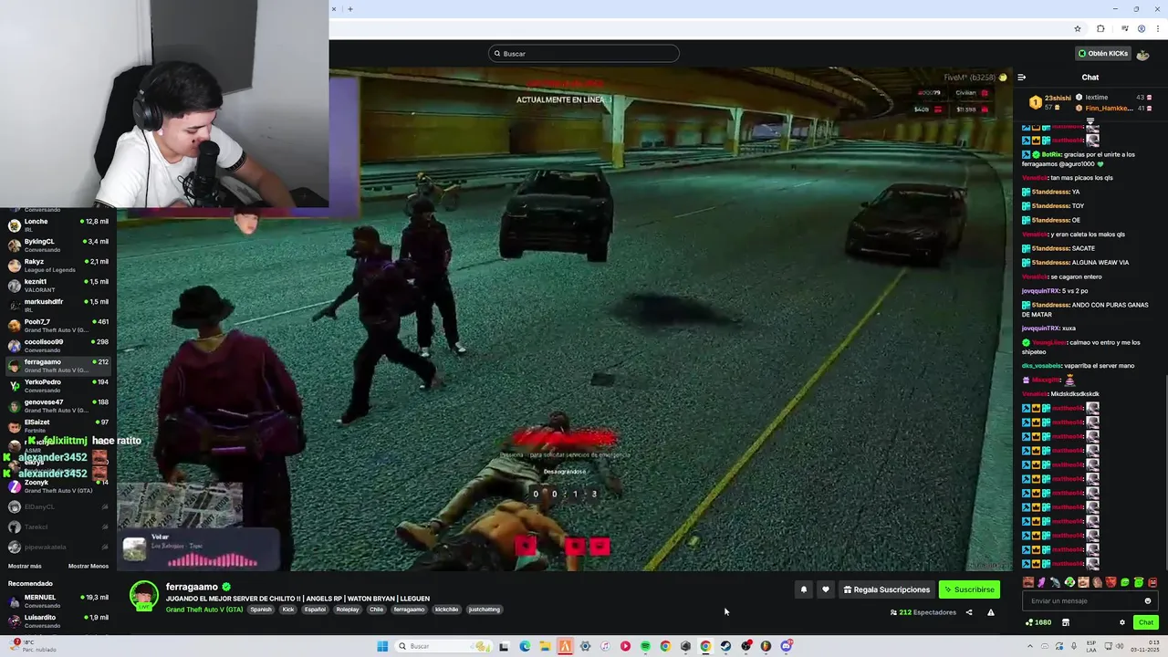Viewport: 1168px width, 657px height.
Task: Click the Kick search box
Action: (x=584, y=53)
